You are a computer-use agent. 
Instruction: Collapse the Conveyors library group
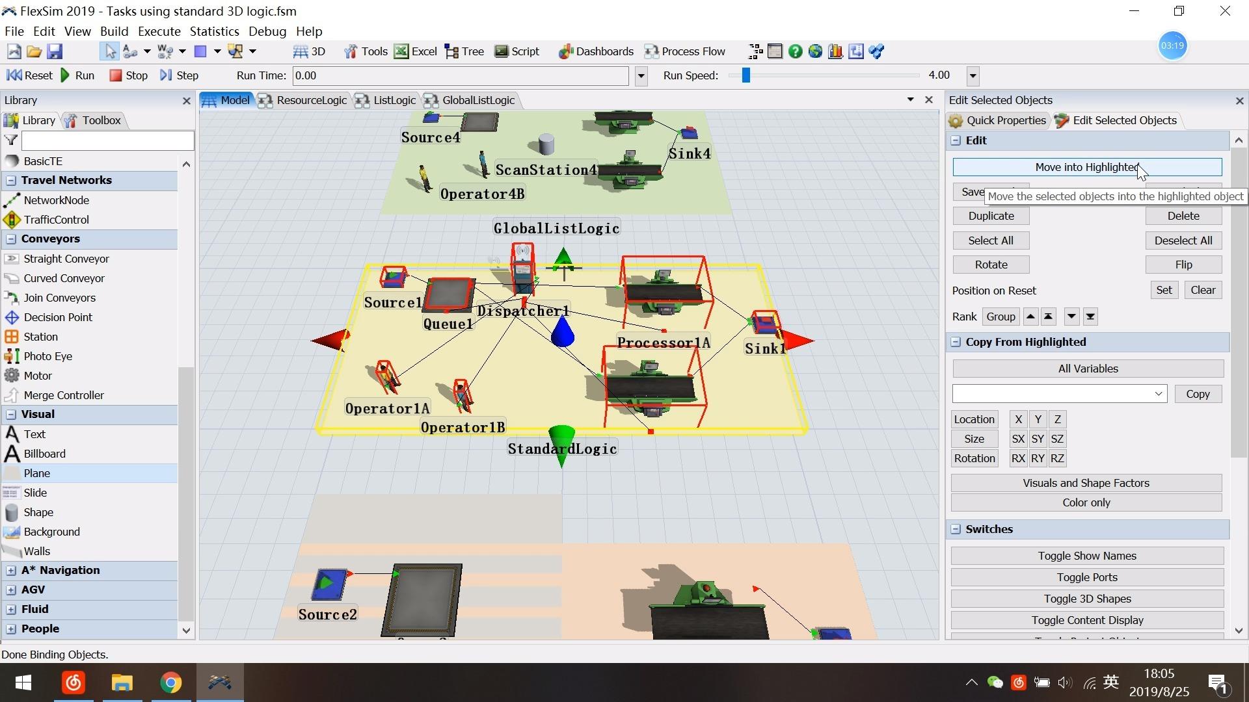point(11,239)
